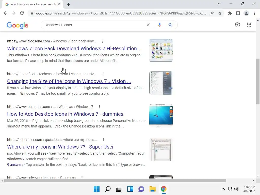Open clock and date panel
The height and width of the screenshot is (195, 260).
pyautogui.click(x=249, y=189)
